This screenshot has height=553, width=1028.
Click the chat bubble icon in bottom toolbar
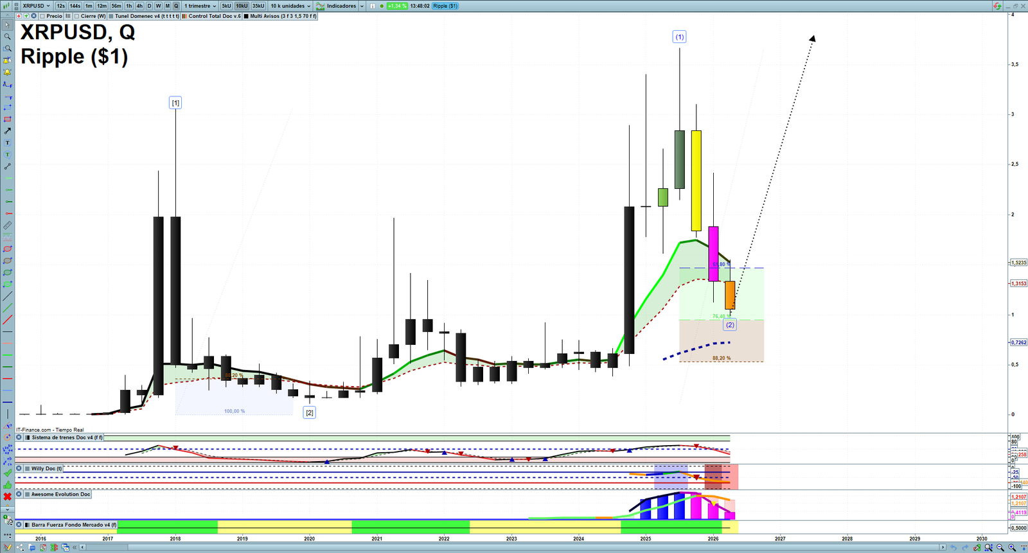coord(32,548)
